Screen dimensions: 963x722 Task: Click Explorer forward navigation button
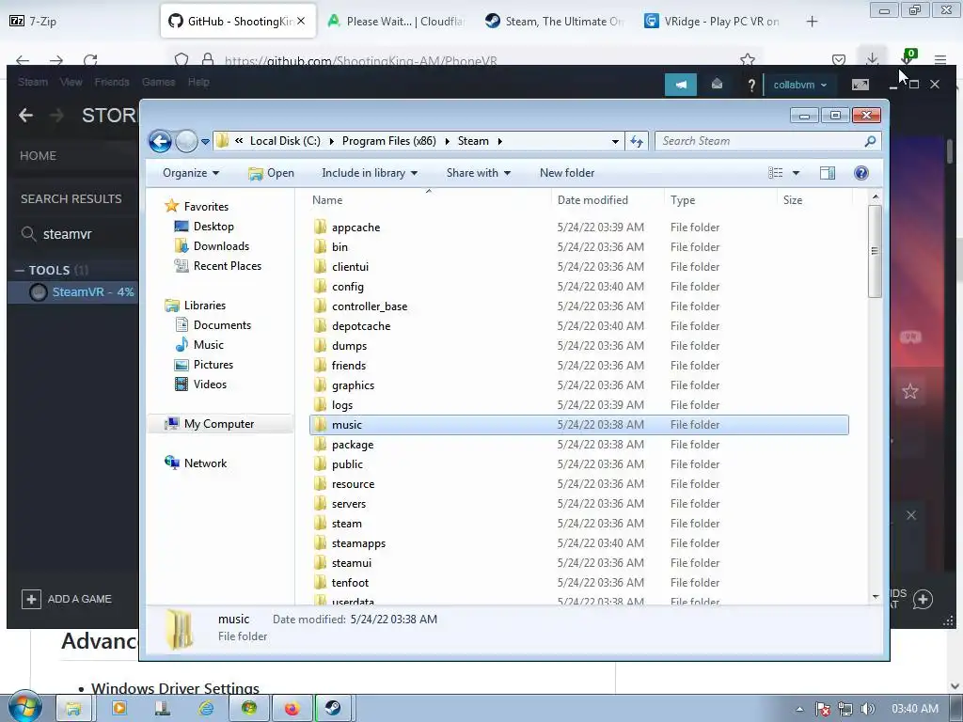(x=187, y=141)
